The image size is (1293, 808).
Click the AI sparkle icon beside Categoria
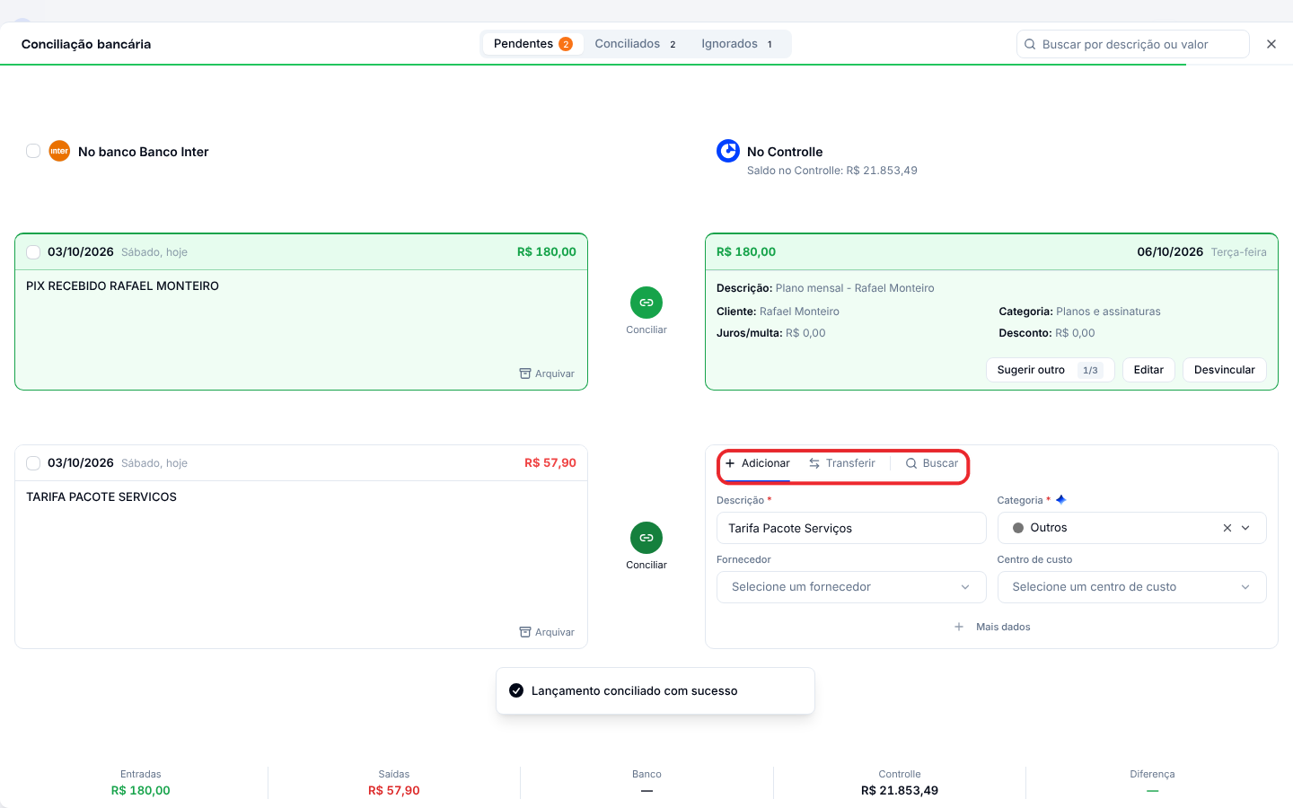click(1060, 500)
